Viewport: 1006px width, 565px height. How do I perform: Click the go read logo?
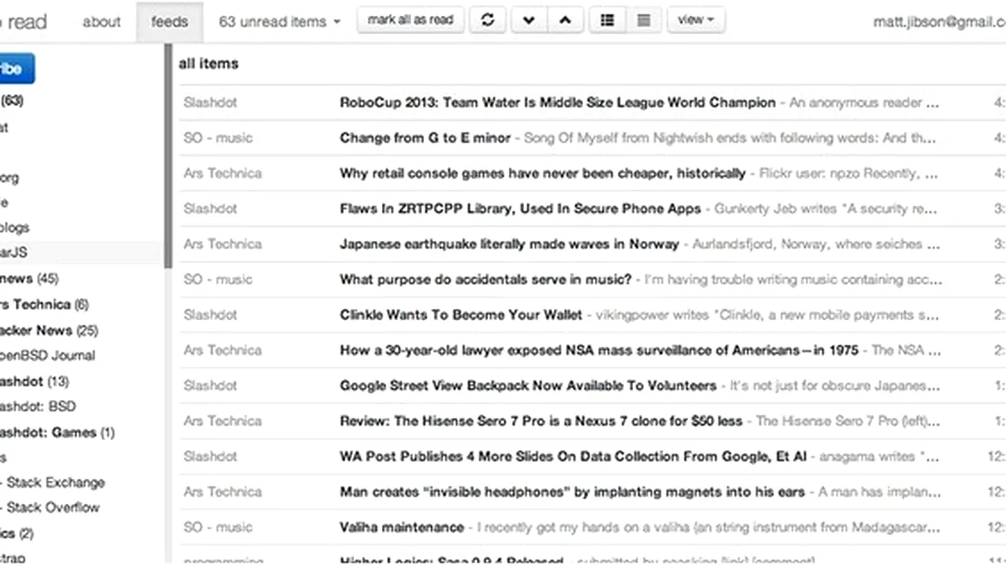(25, 21)
